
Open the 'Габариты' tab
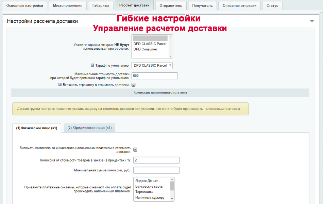[101, 5]
